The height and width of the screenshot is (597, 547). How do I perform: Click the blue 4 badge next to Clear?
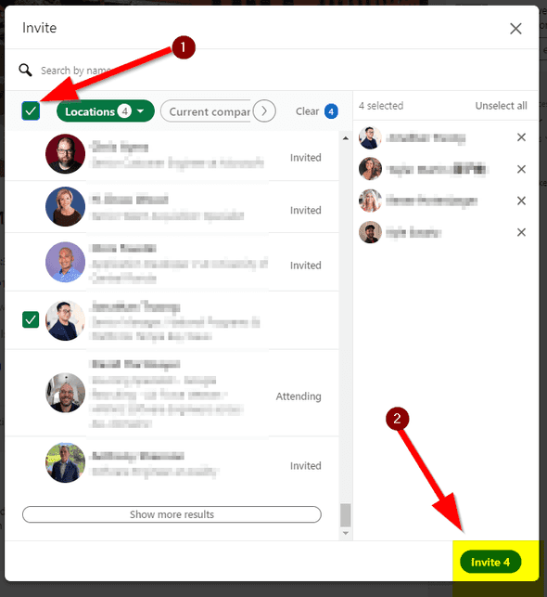click(x=331, y=111)
